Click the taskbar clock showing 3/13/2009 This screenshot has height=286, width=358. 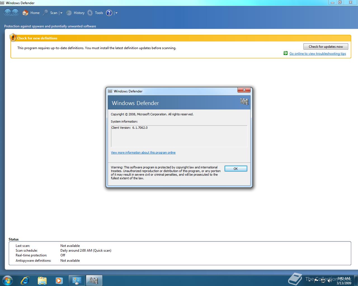(344, 281)
